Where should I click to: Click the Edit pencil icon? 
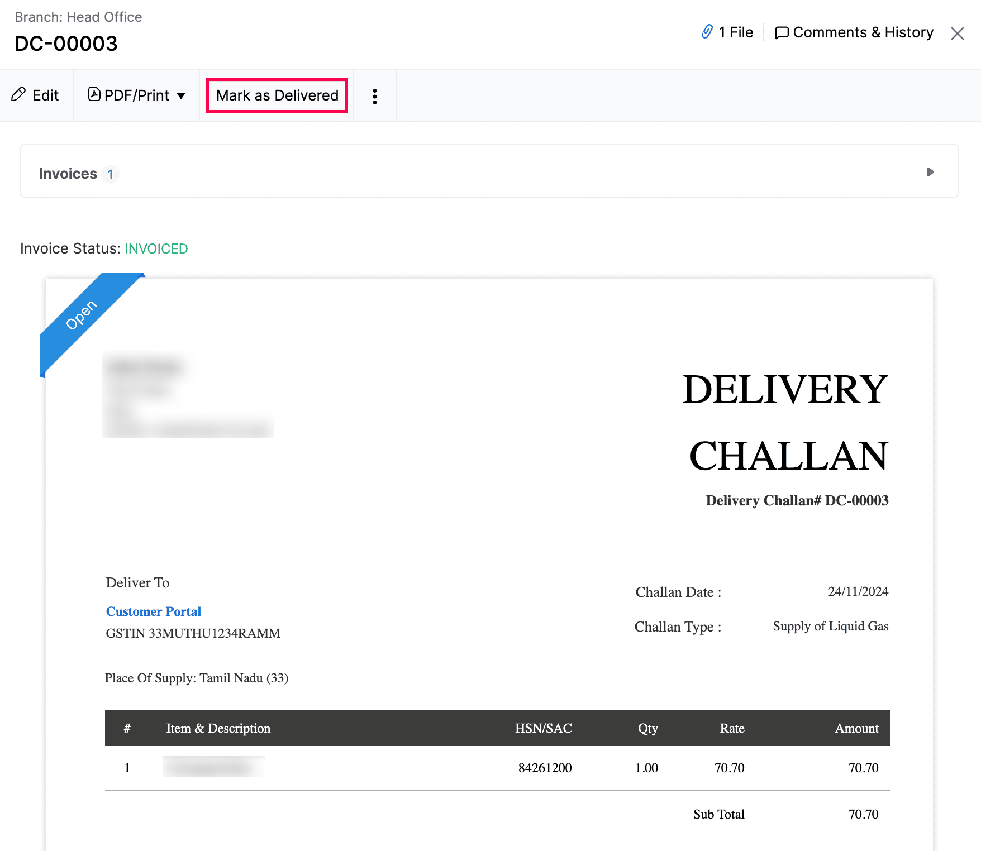(x=19, y=95)
